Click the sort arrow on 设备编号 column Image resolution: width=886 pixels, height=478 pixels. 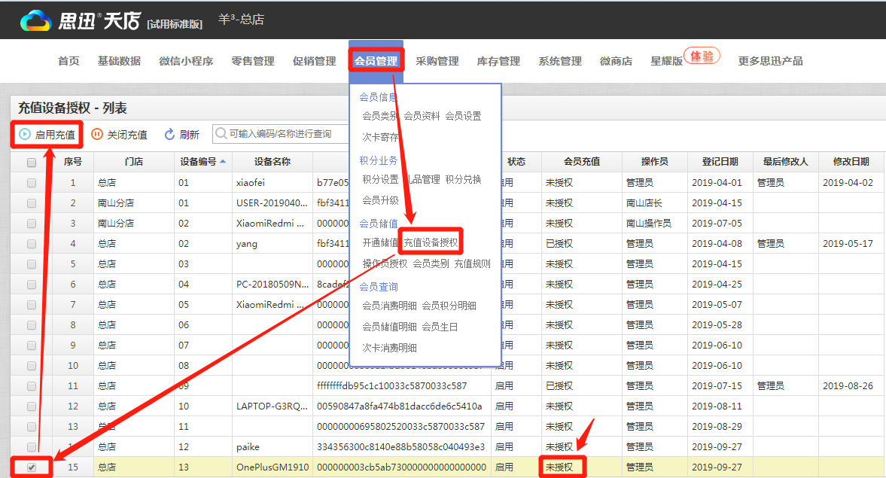pyautogui.click(x=223, y=162)
